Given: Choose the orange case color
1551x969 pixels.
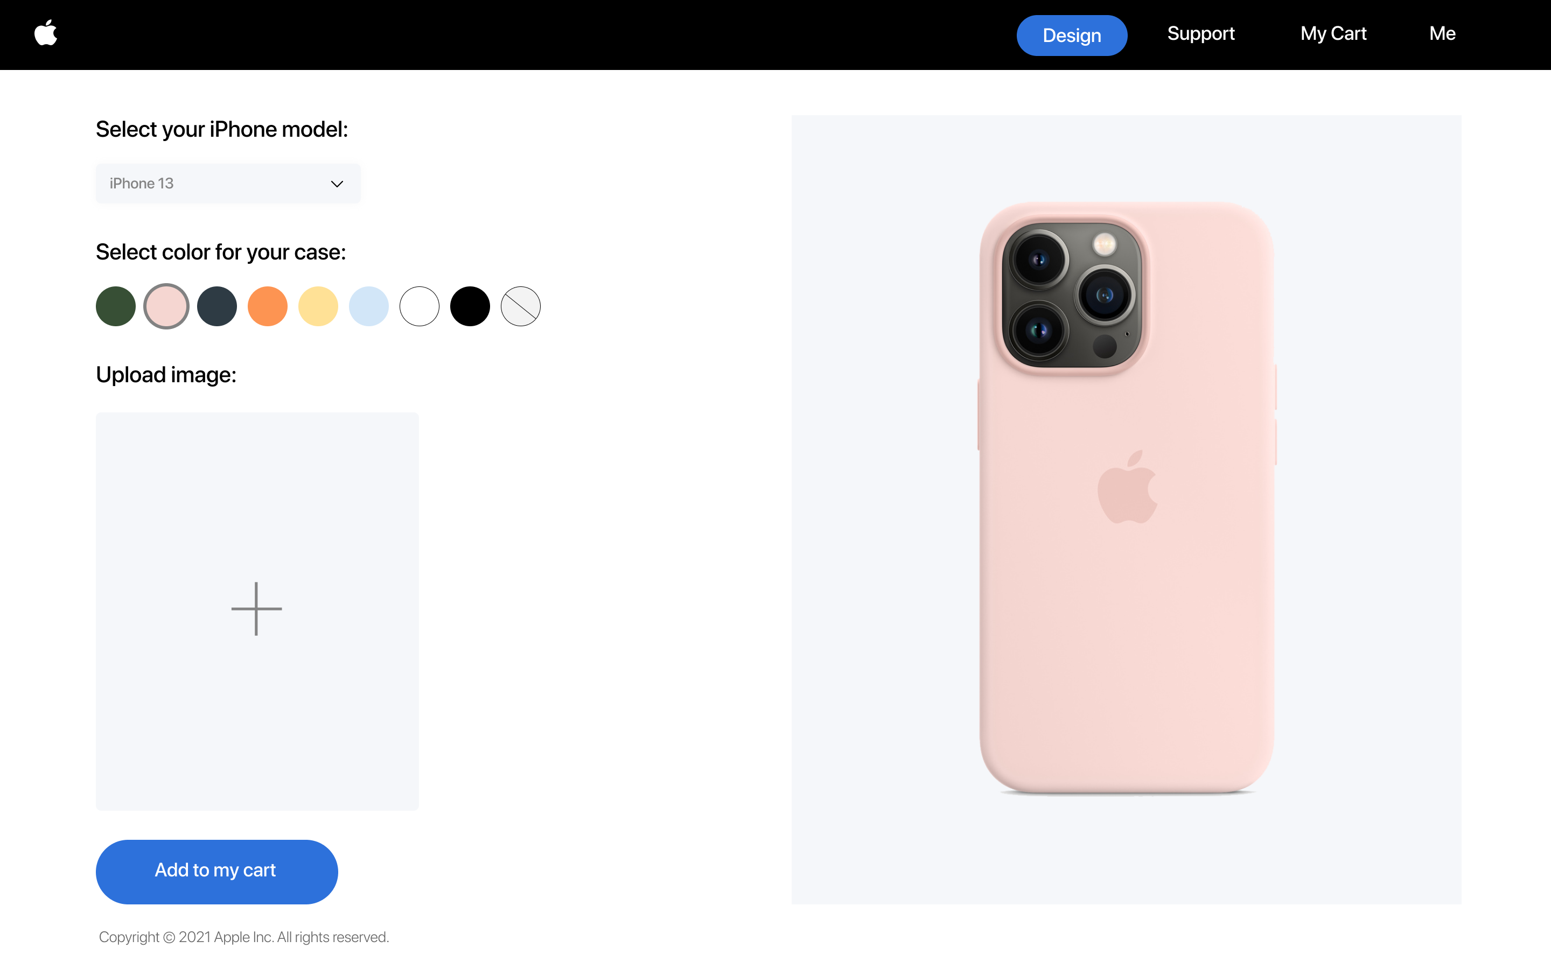Looking at the screenshot, I should coord(268,306).
